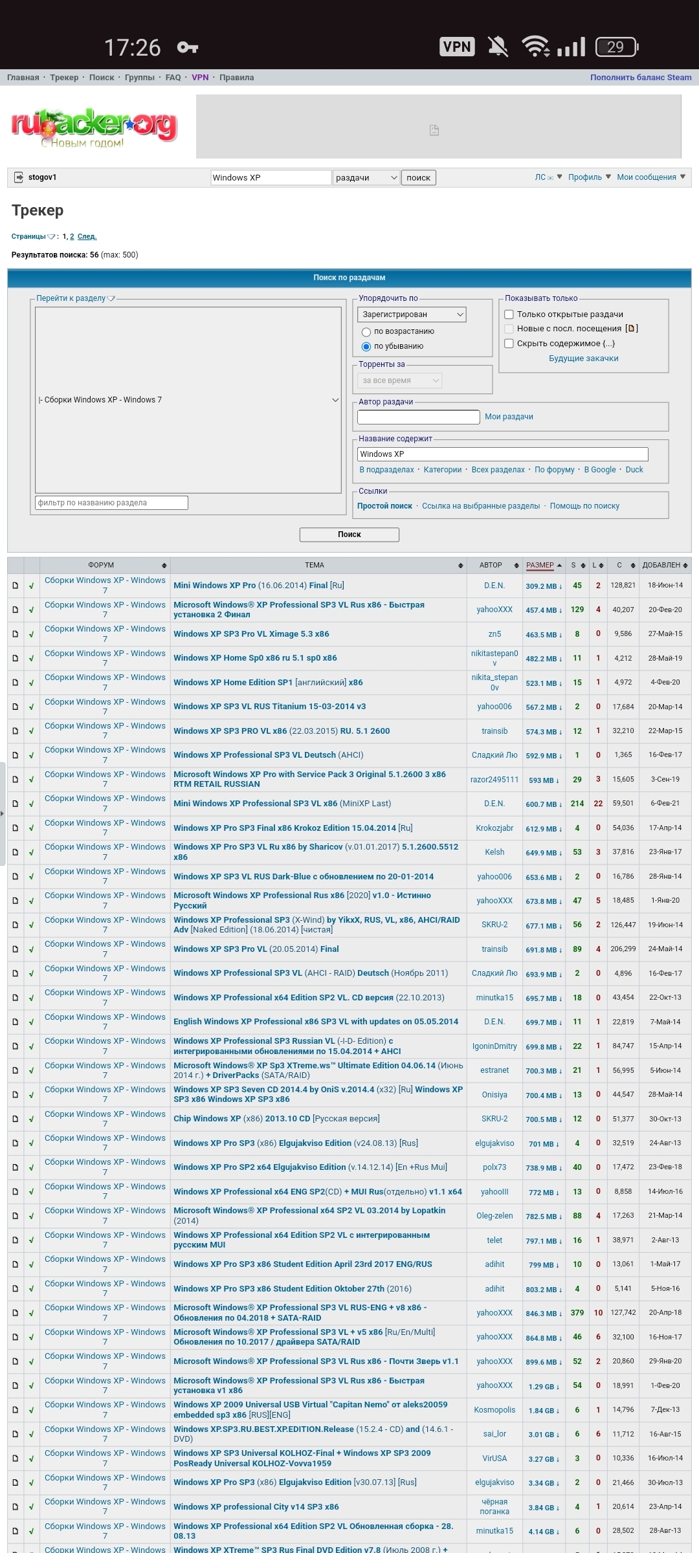
Task: Open Главная in top navigation
Action: (x=23, y=78)
